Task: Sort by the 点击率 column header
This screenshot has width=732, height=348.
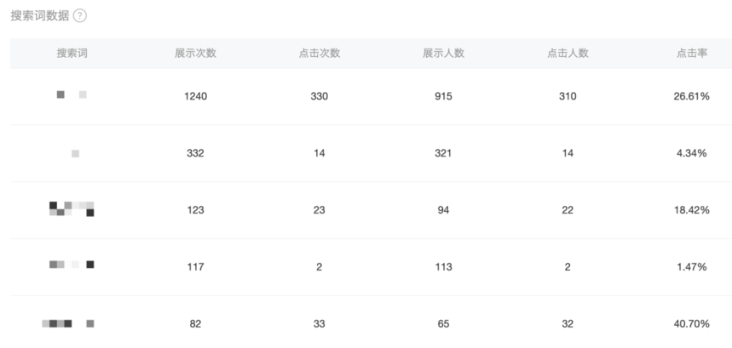Action: pos(692,53)
